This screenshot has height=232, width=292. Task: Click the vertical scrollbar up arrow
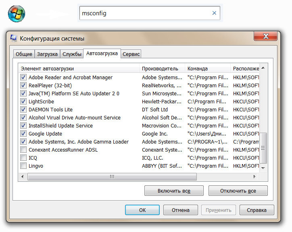(x=263, y=68)
